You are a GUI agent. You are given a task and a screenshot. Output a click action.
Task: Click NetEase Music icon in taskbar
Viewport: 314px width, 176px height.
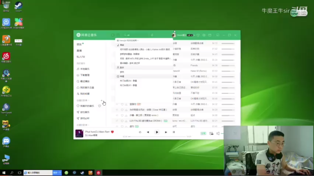[99, 173]
